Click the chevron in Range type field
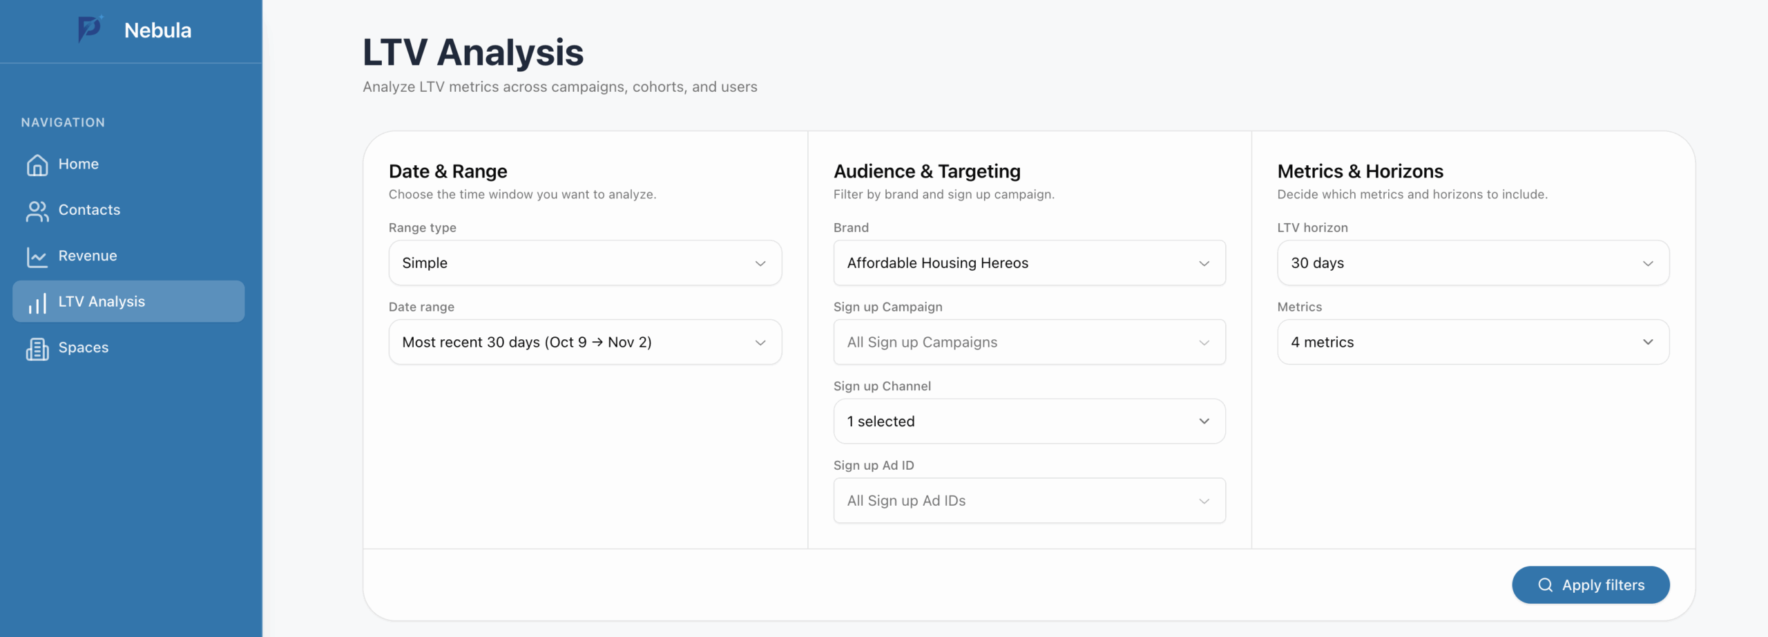The image size is (1768, 637). point(760,263)
